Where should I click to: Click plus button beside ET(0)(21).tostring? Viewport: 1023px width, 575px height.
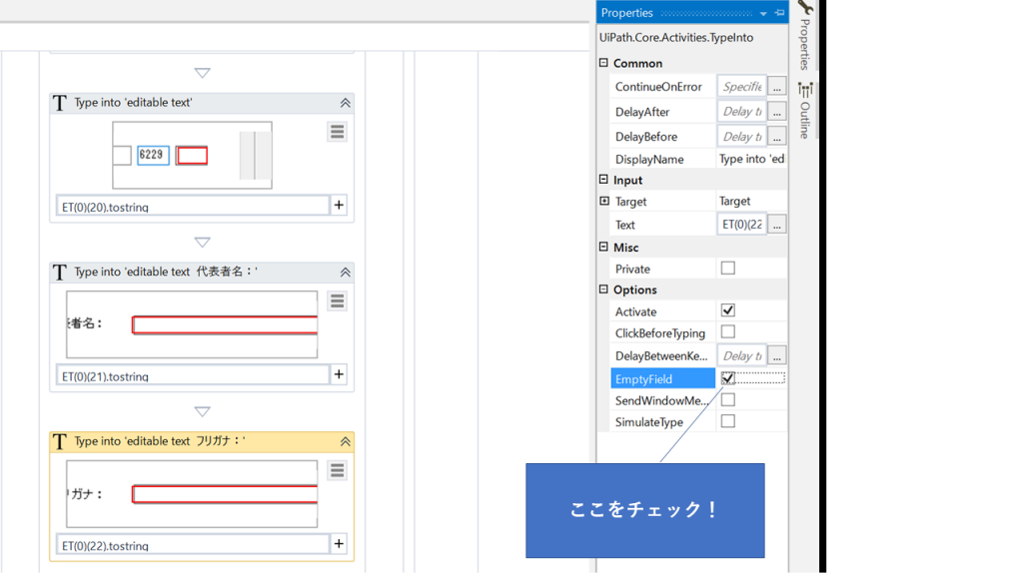pos(339,374)
